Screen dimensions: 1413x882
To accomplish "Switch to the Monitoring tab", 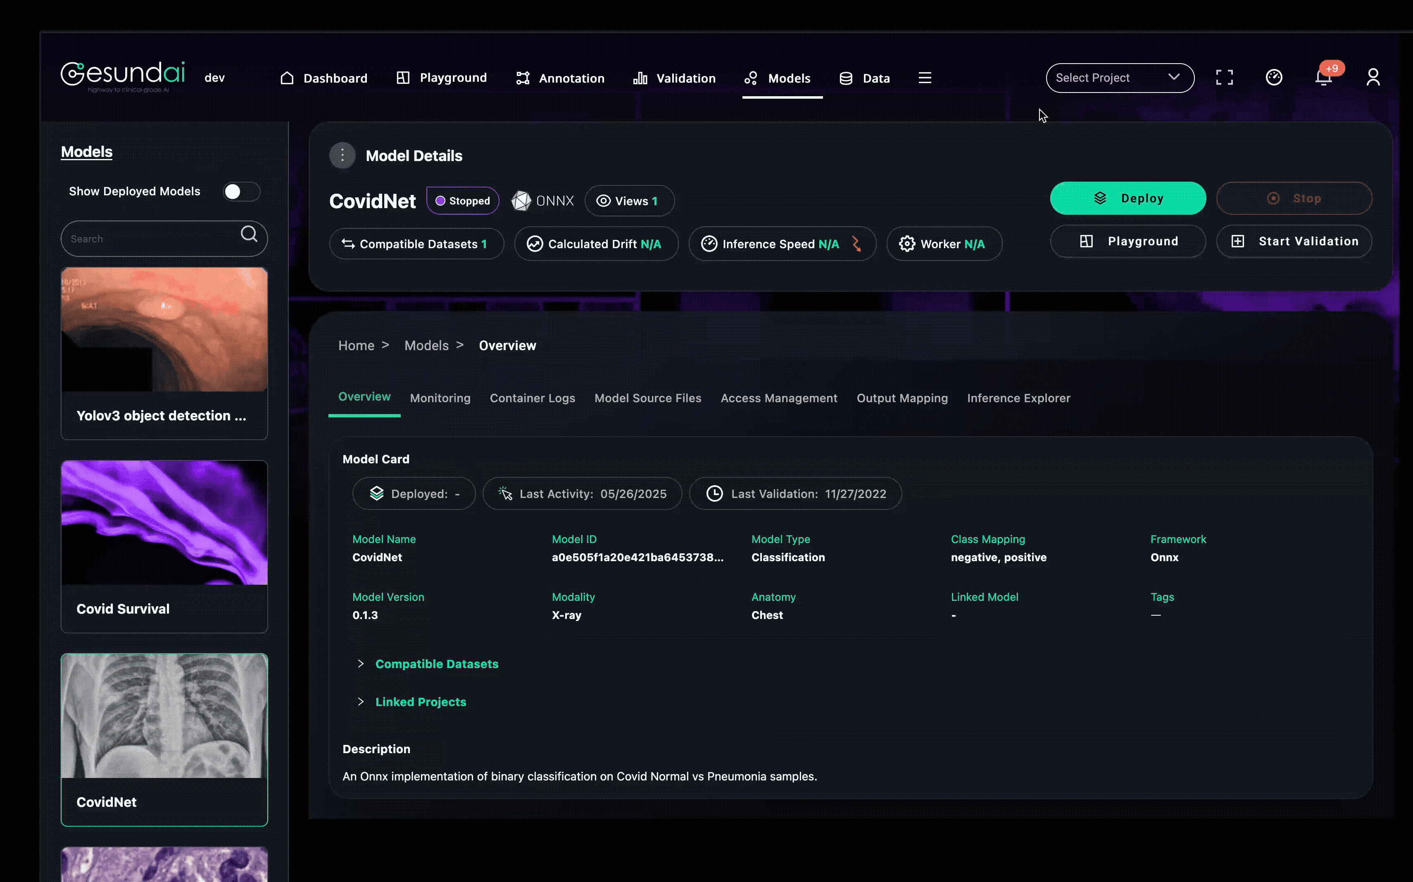I will click(x=440, y=398).
